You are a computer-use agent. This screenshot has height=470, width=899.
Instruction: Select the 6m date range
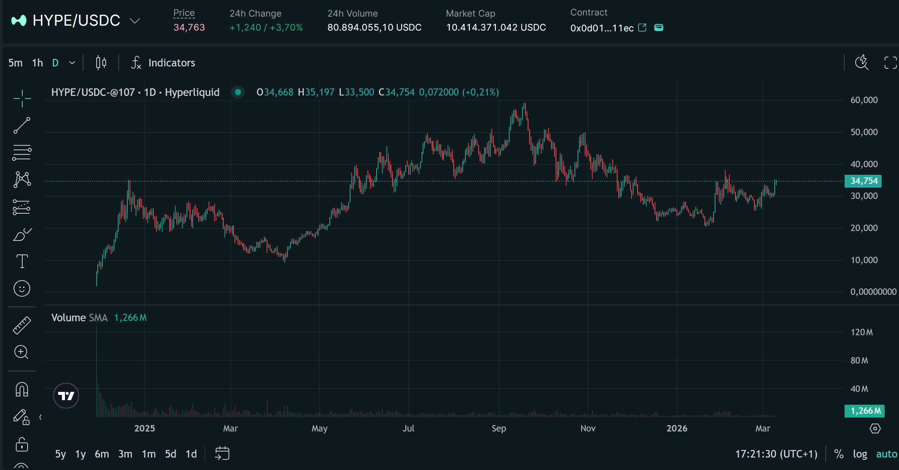[102, 454]
